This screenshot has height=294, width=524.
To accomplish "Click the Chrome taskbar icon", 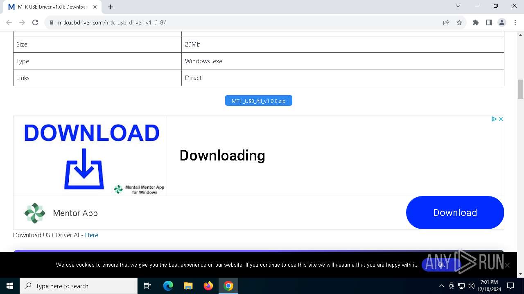I will tap(228, 286).
